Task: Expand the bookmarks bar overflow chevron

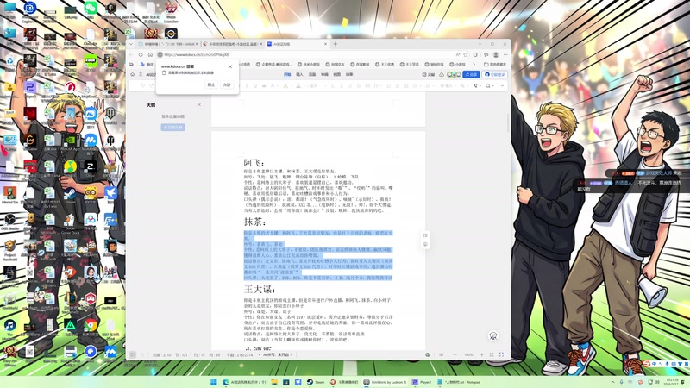Action: point(474,65)
